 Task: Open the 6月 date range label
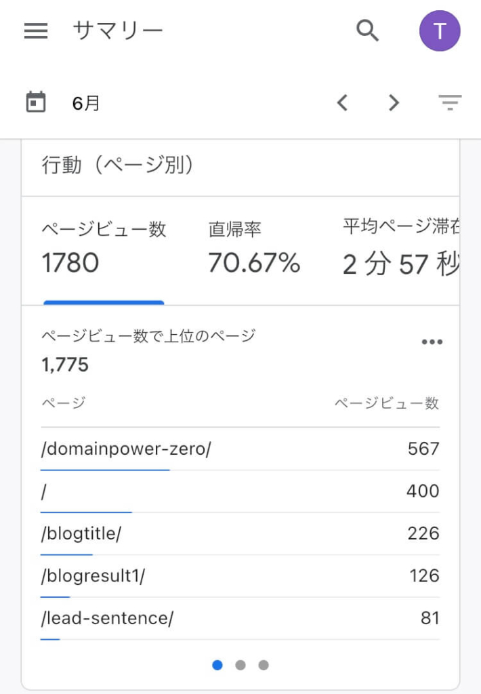pyautogui.click(x=86, y=103)
